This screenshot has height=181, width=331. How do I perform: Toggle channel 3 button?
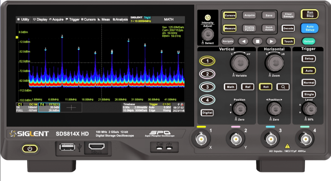207,87
